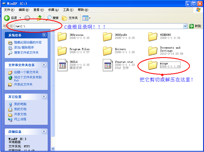Select the Documents and Settings folder icon

[x=153, y=51]
